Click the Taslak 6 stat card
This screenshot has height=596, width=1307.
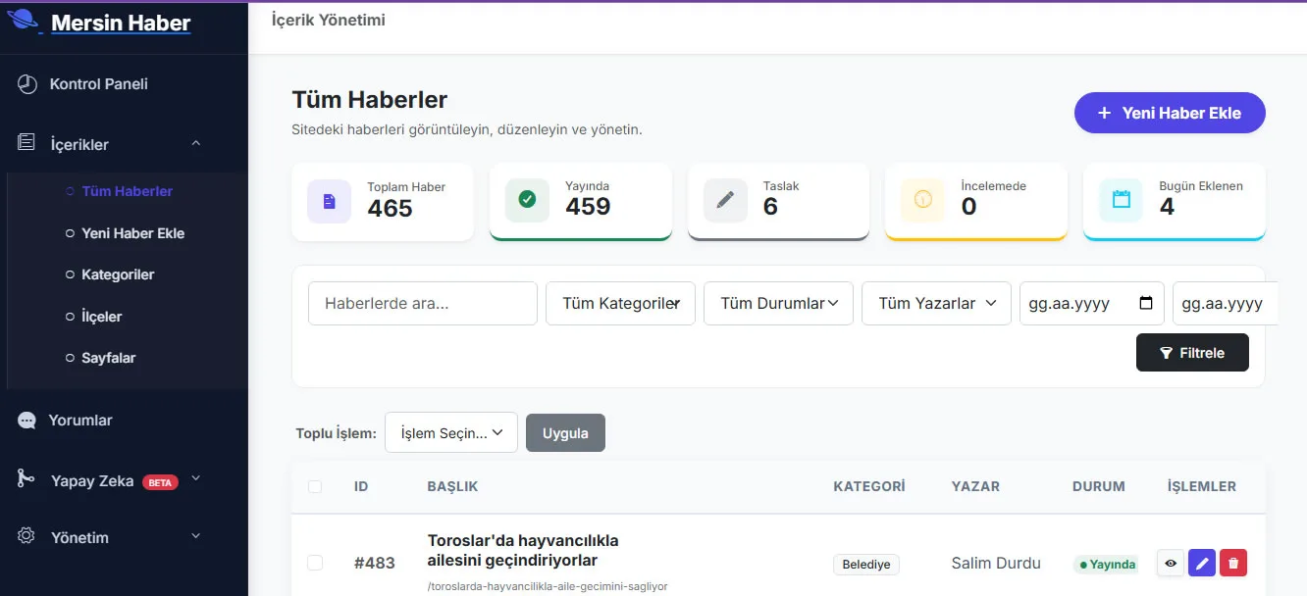click(x=779, y=201)
